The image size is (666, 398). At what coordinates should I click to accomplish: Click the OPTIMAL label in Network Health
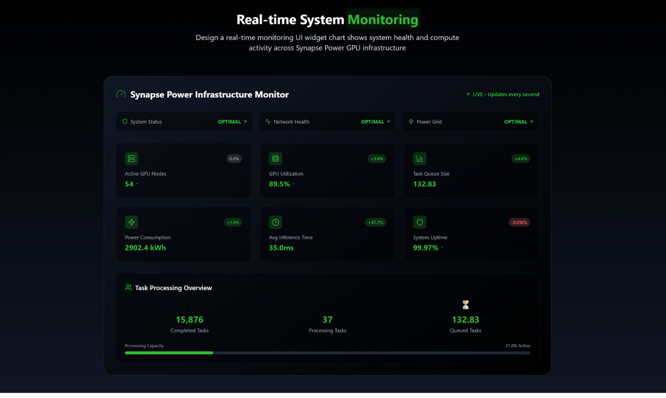tap(373, 121)
